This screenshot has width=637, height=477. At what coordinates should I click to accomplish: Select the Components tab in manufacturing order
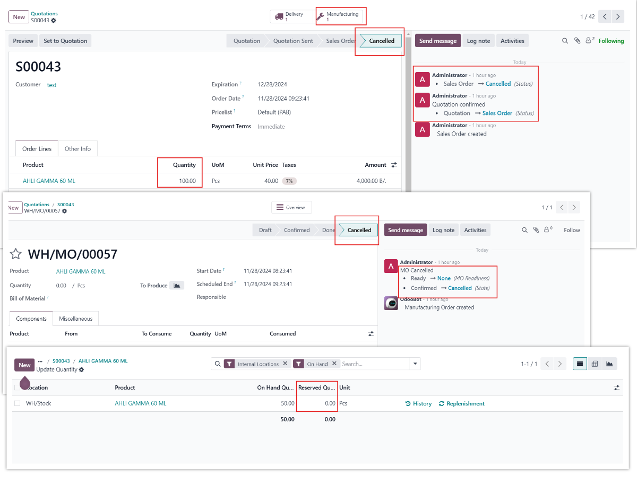[x=31, y=319]
